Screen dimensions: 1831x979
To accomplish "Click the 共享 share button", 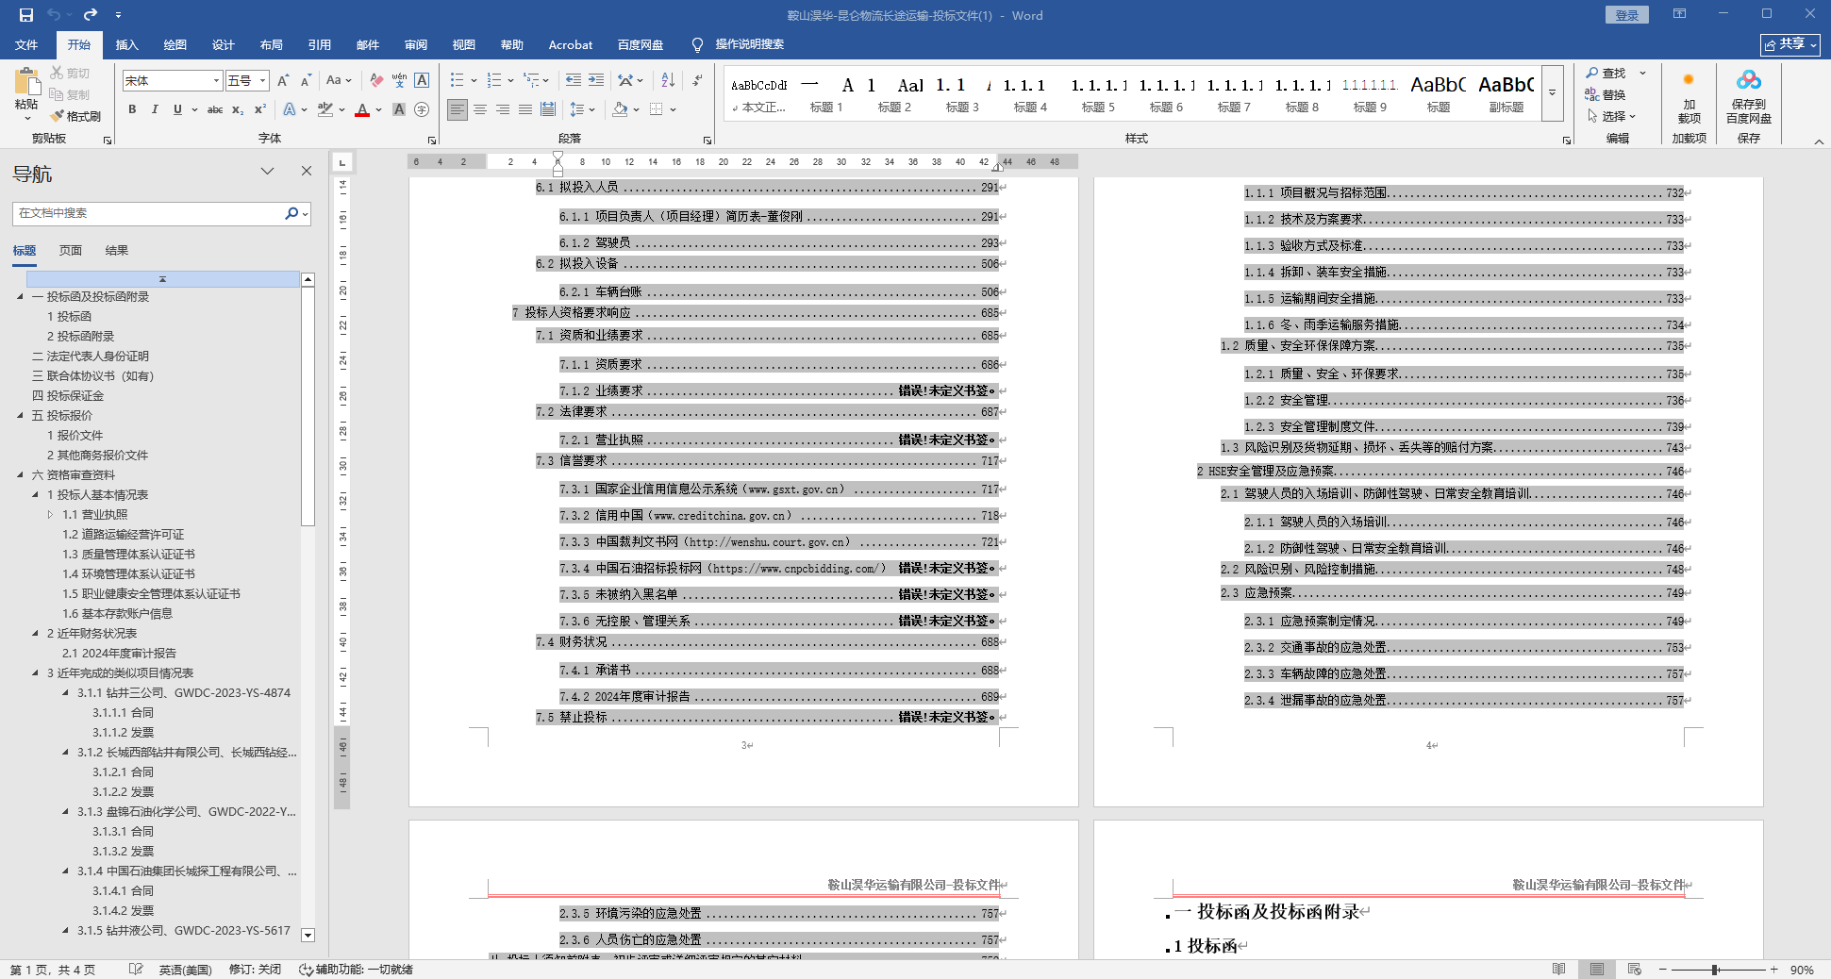I will coord(1789,44).
